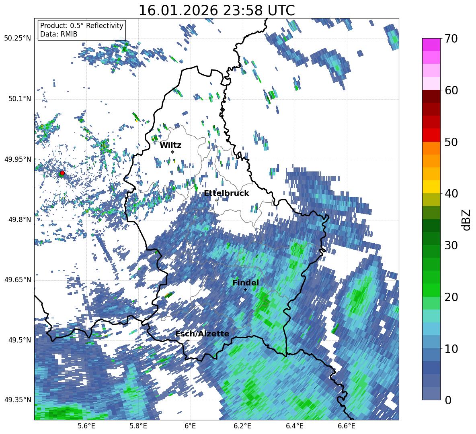Click the 60 dBZ colorbar tick label
Screen dimensions: 476x434
point(451,90)
